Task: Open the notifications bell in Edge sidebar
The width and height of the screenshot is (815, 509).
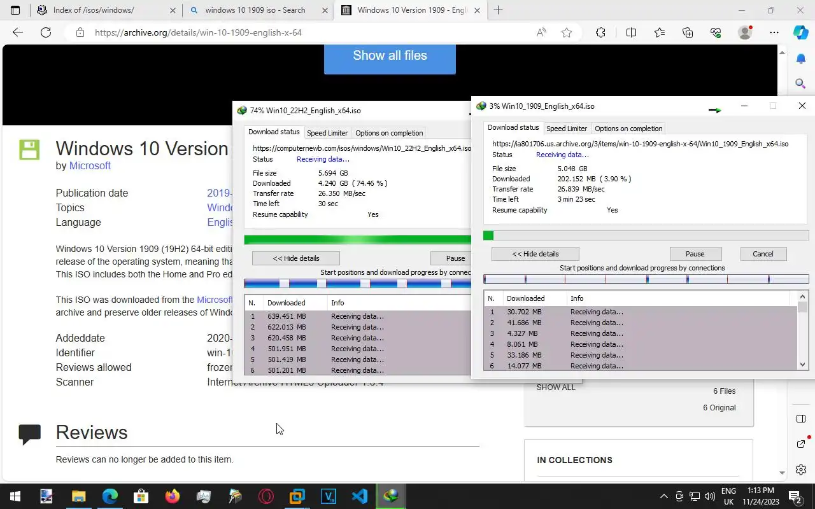Action: (801, 59)
